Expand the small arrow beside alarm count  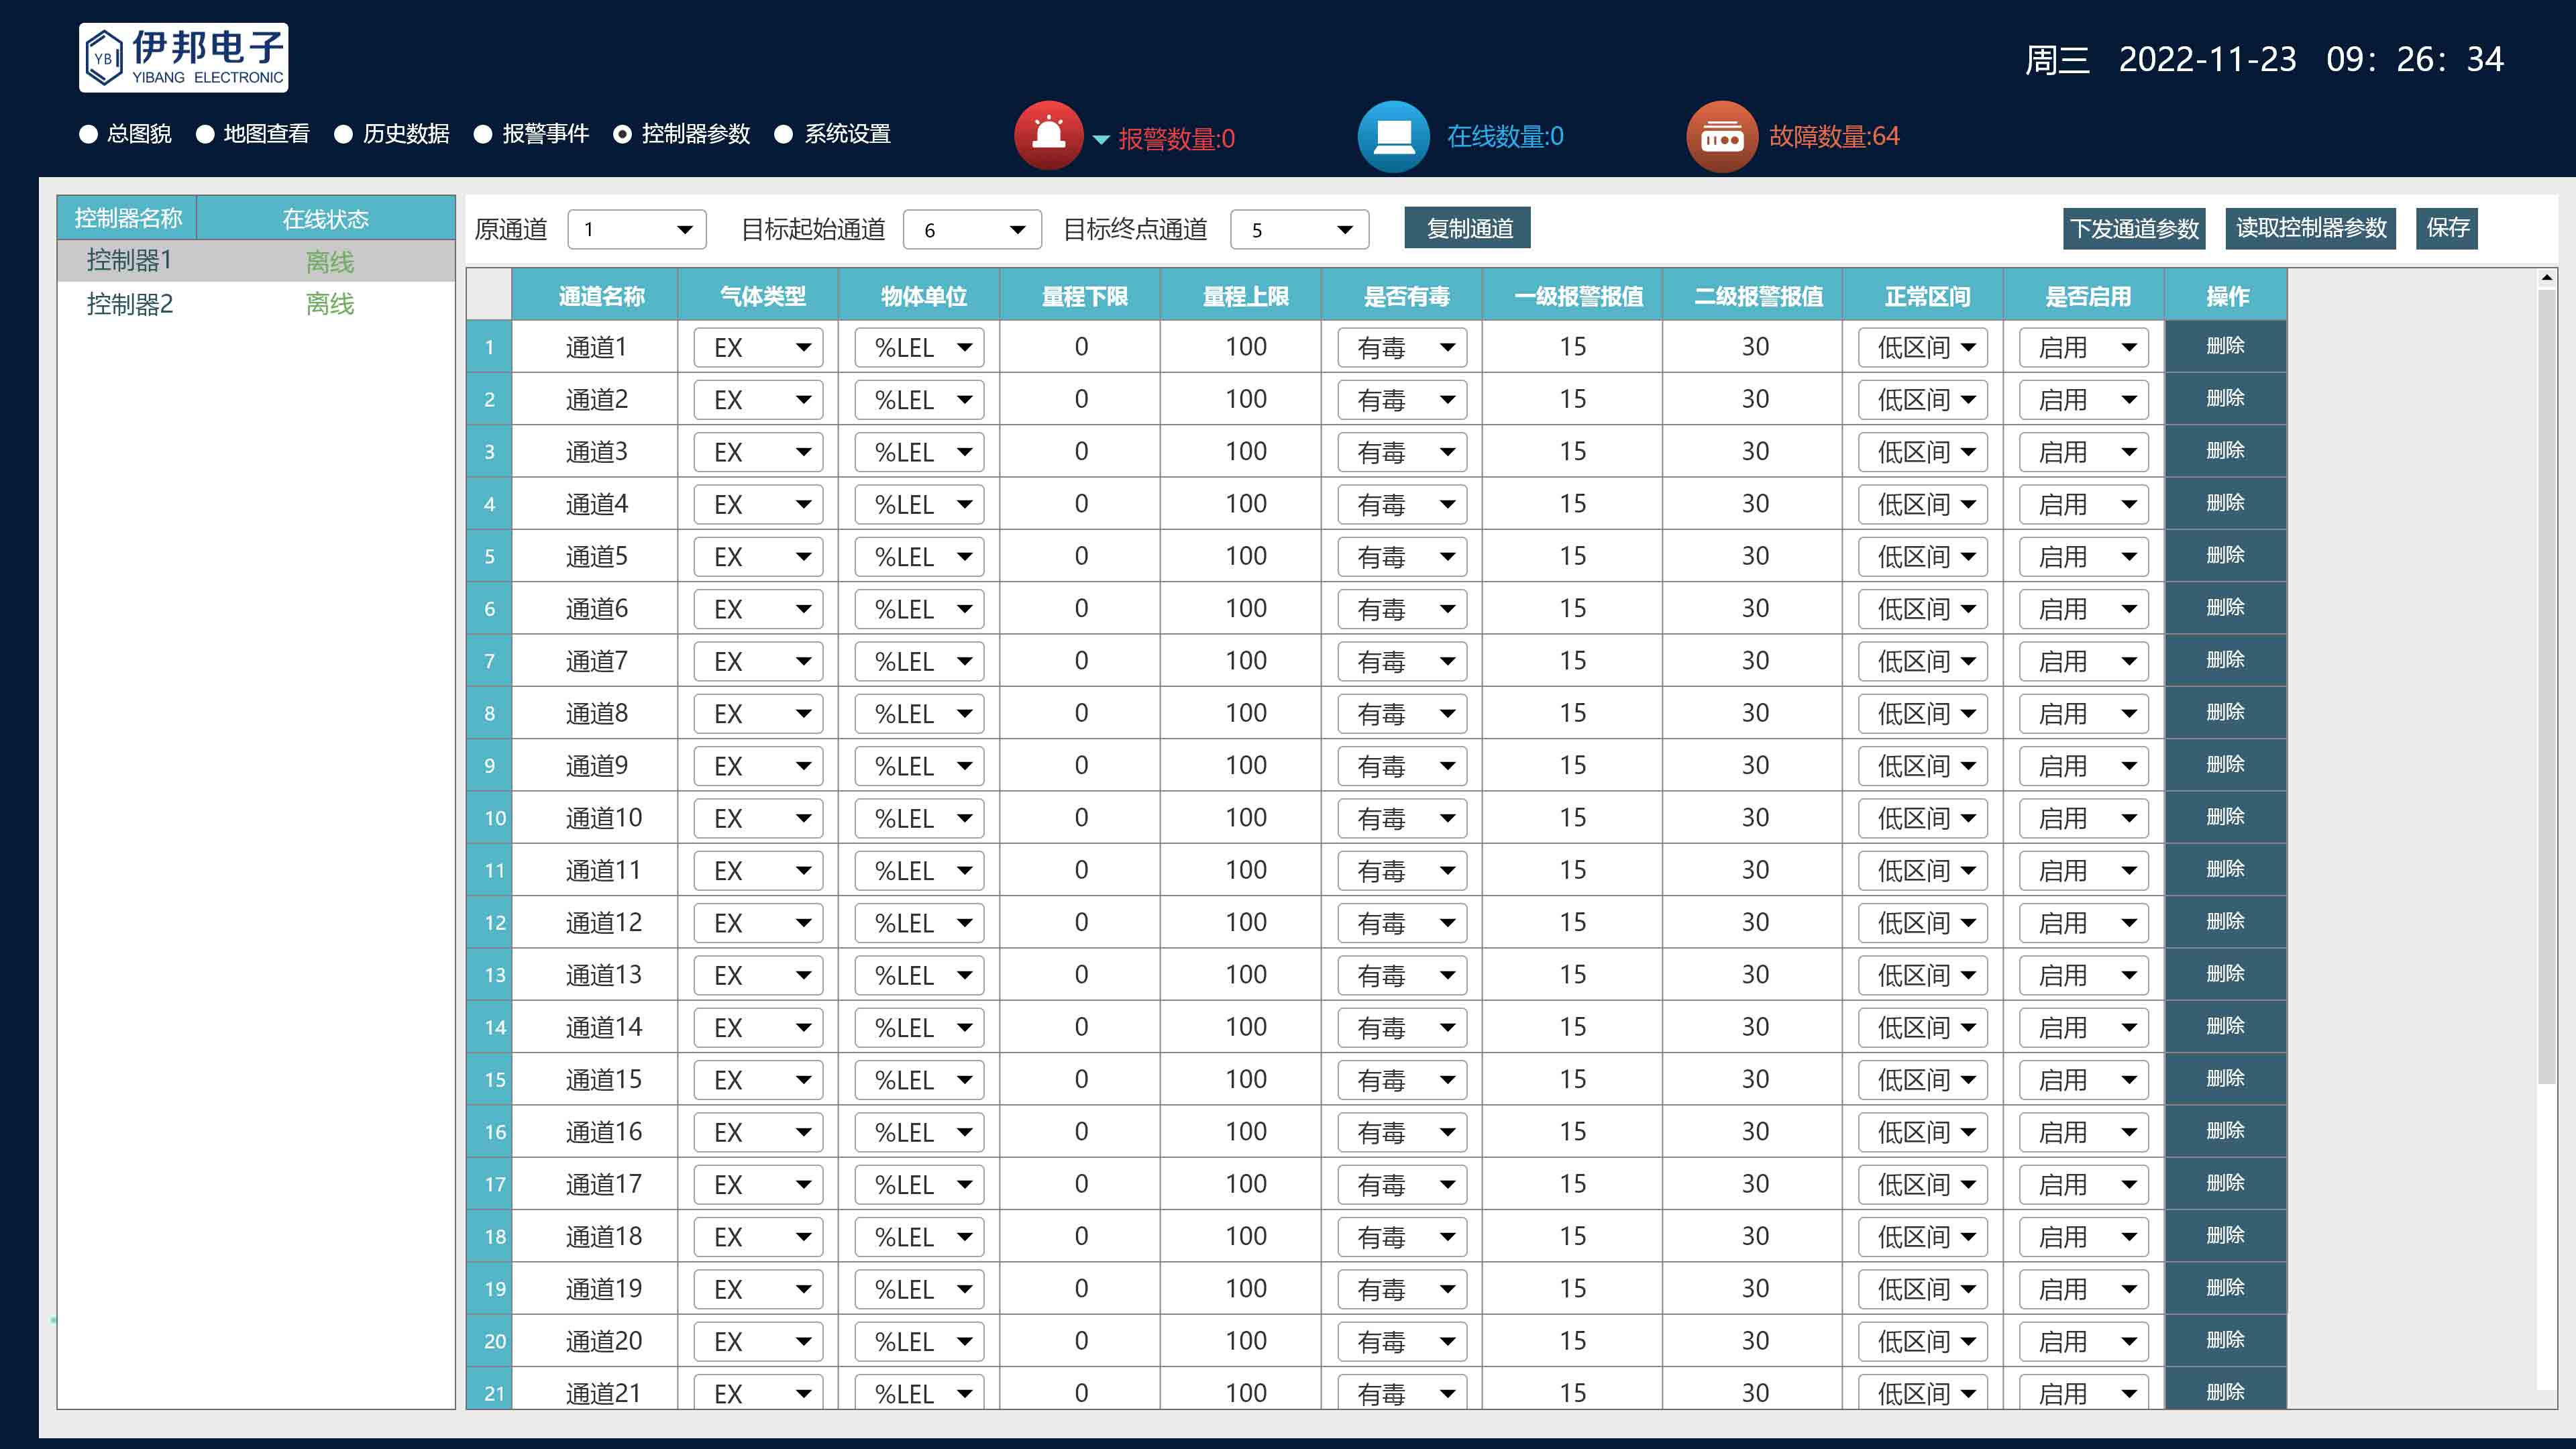1101,140
